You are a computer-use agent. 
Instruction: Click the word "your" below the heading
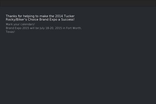click(15, 24)
